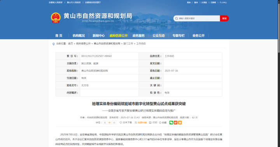Open 安徽省人民政府 top link
The width and height of the screenshot is (280, 147).
coord(56,2)
